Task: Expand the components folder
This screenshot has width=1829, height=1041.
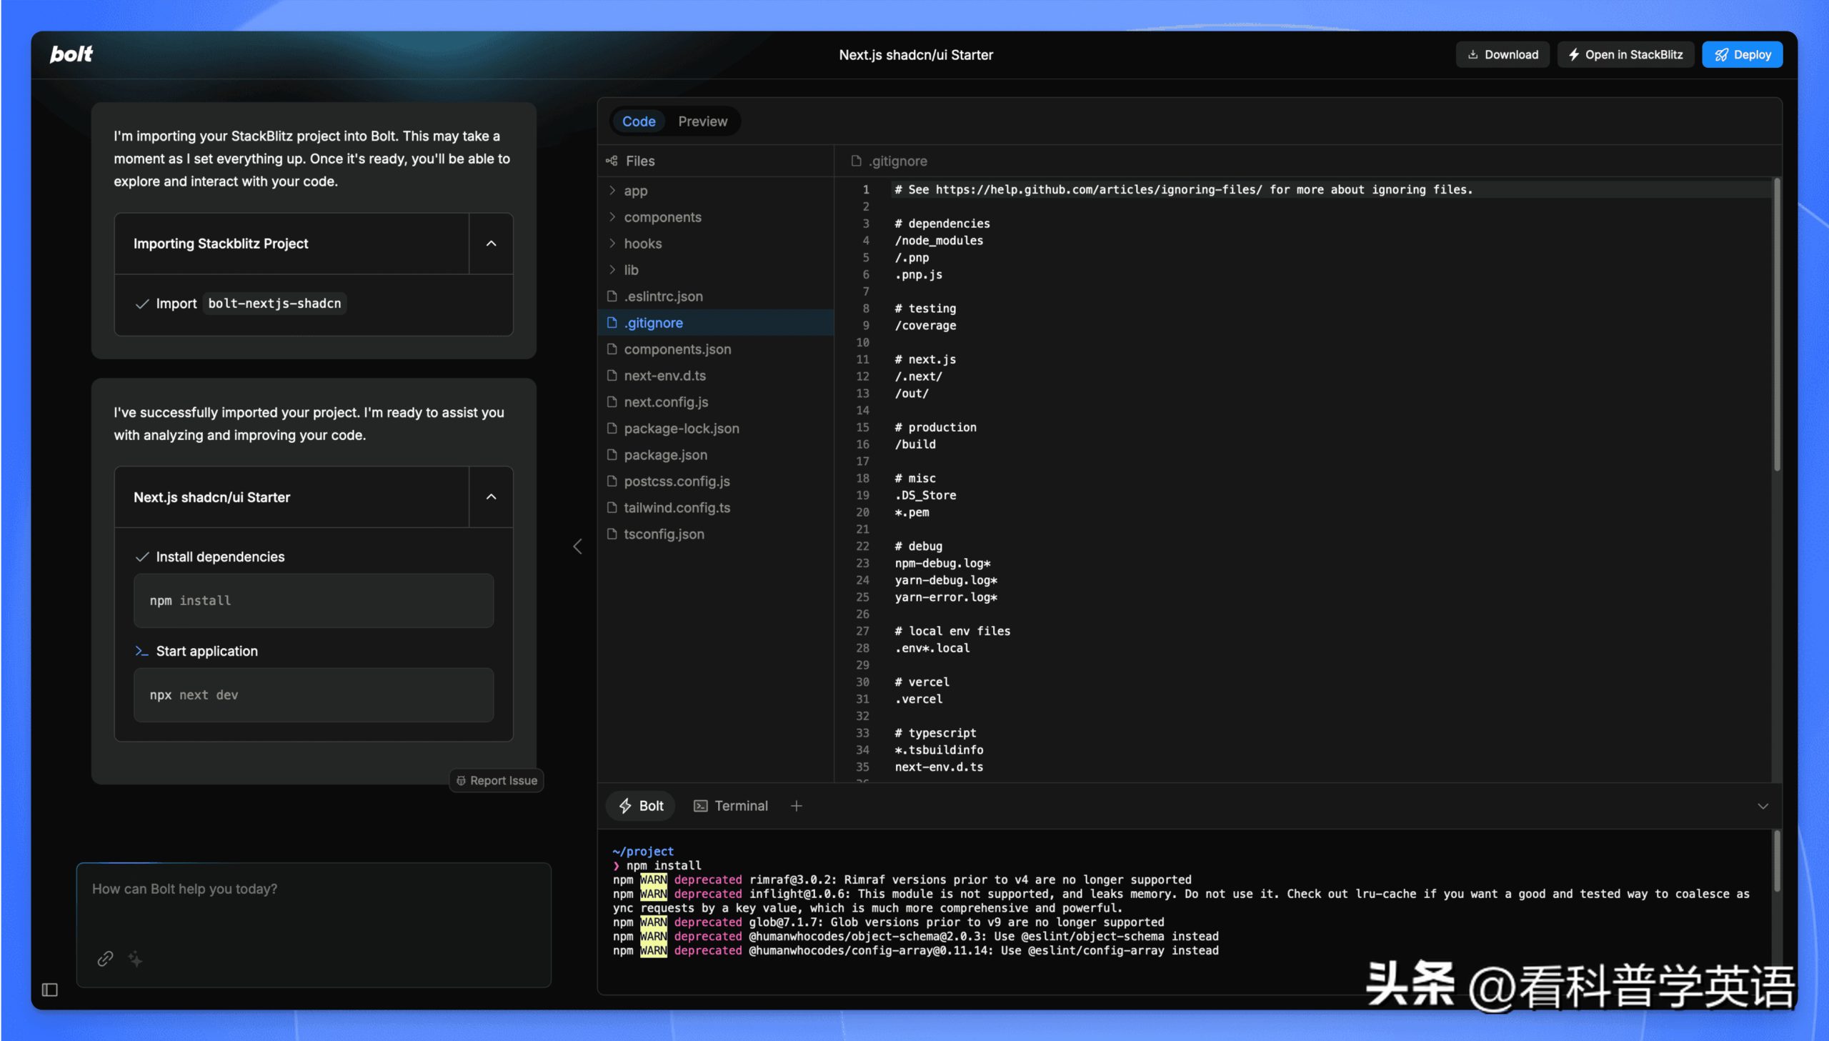Action: pos(662,217)
